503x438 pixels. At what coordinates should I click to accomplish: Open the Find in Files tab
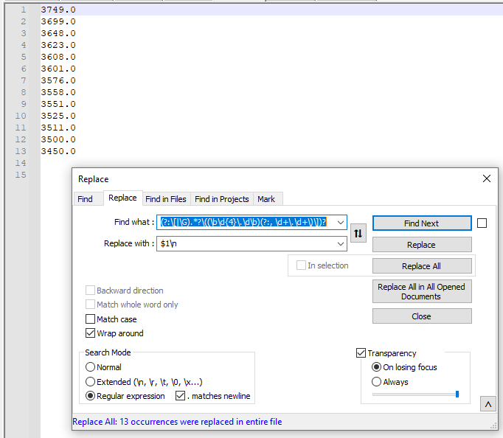point(166,199)
